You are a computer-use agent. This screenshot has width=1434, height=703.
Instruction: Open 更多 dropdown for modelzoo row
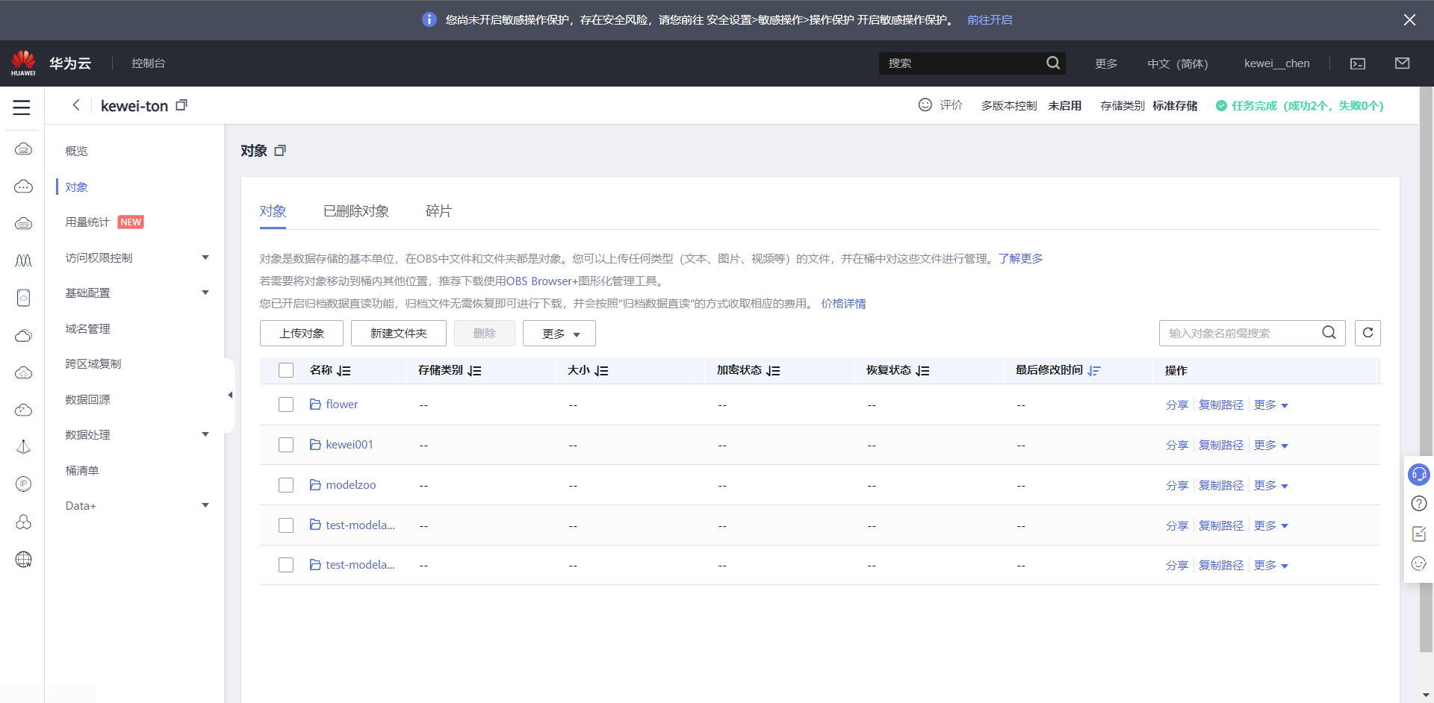point(1271,485)
